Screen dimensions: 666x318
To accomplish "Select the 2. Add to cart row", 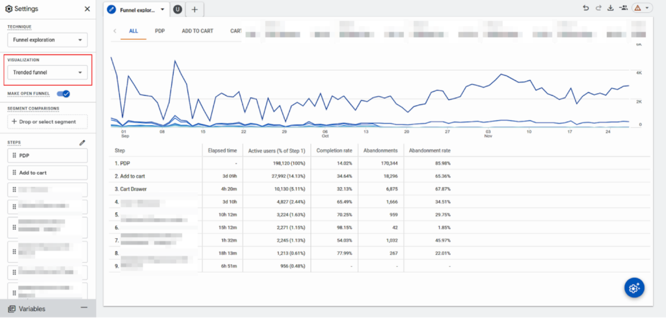I will (379, 175).
